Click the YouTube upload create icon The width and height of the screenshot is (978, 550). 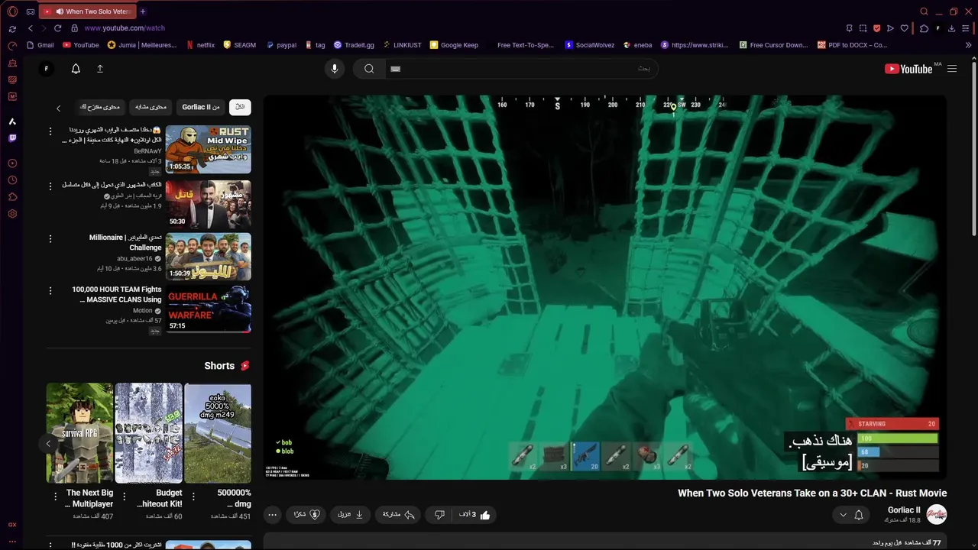click(99, 69)
